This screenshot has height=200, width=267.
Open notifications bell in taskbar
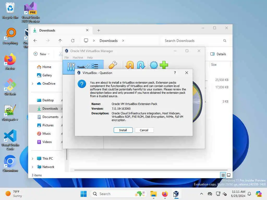pyautogui.click(x=249, y=194)
